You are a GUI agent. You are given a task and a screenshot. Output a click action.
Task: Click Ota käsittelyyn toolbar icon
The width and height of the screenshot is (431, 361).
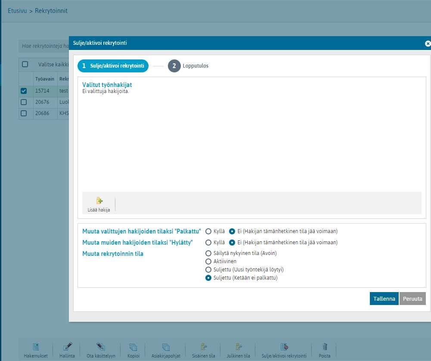click(x=101, y=346)
